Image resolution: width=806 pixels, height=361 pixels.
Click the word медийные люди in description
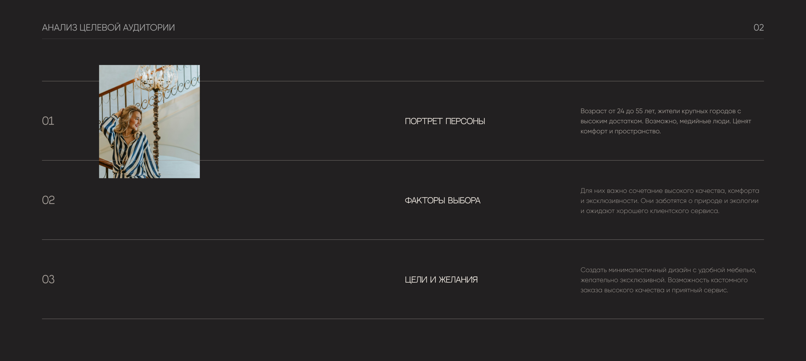[x=705, y=121]
